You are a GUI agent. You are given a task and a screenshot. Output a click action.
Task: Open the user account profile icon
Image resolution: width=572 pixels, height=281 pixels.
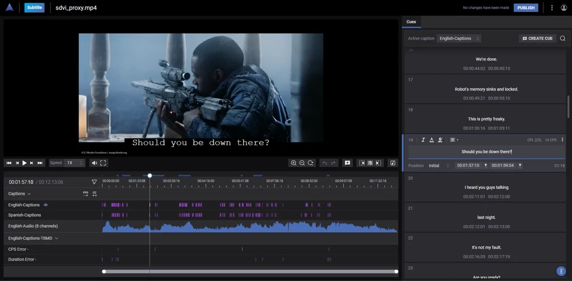coord(564,8)
